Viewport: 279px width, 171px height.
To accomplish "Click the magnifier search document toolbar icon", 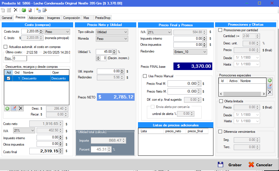I will [x=45, y=10].
